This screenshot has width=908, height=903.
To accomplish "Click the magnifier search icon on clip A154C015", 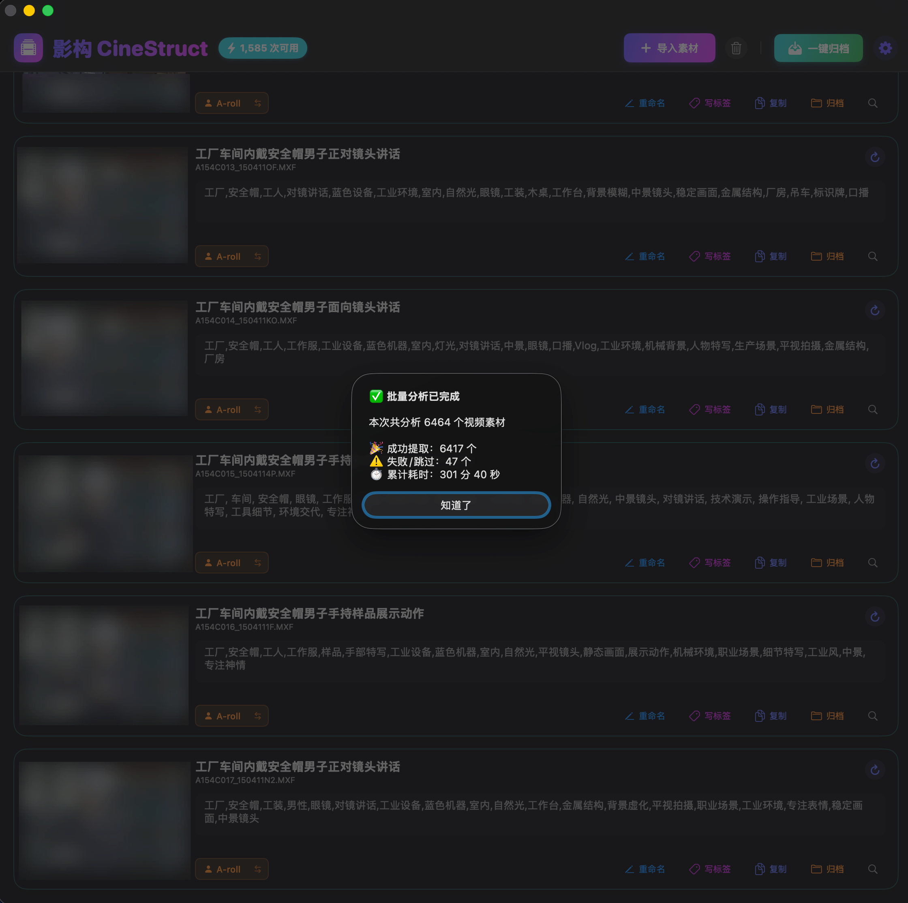I will (872, 563).
